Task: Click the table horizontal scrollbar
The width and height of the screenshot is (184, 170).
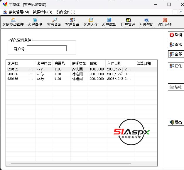Action: coord(71,164)
